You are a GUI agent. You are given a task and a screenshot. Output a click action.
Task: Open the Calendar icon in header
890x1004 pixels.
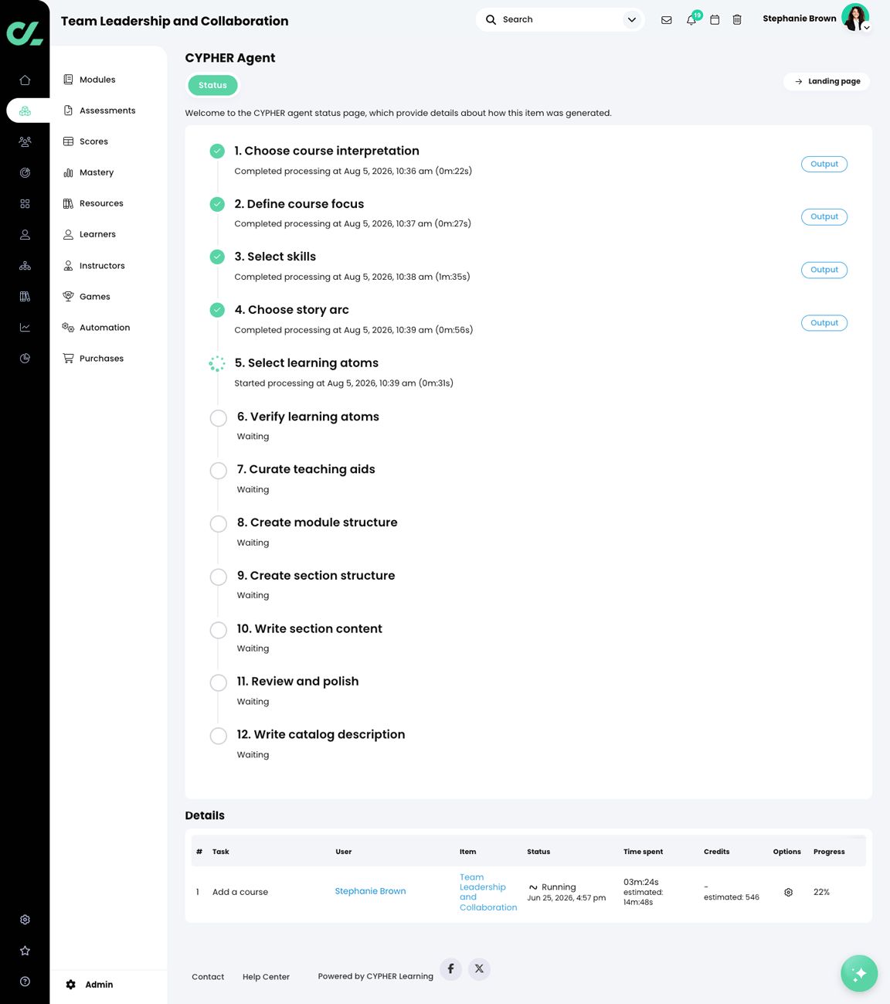[715, 20]
